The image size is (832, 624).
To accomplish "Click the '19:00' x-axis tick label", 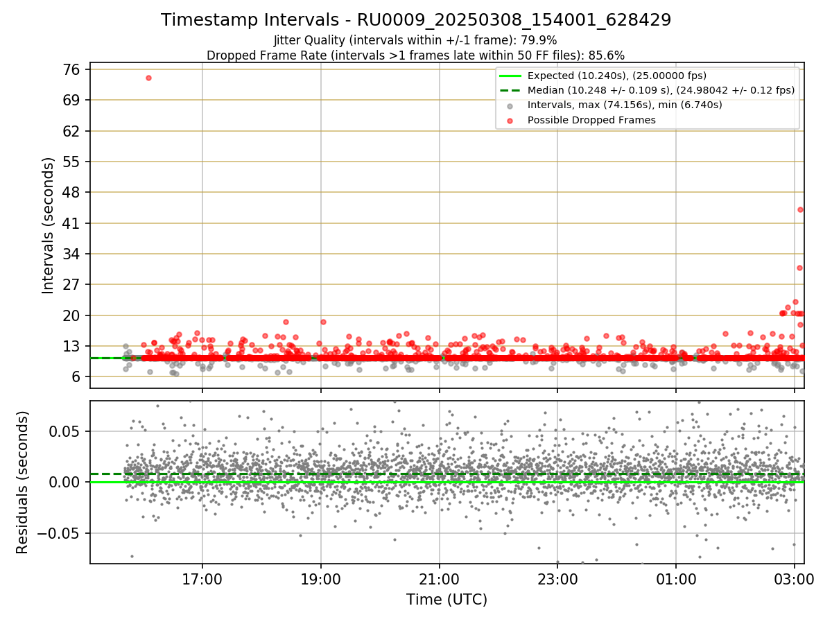I will point(320,578).
